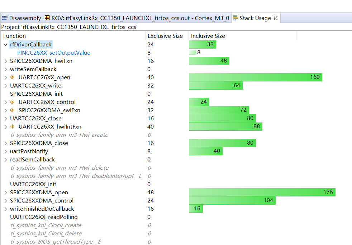352x245 pixels.
Task: Click warning icon beside SPICC26XXDMA_swiFxn
Action: (x=12, y=110)
